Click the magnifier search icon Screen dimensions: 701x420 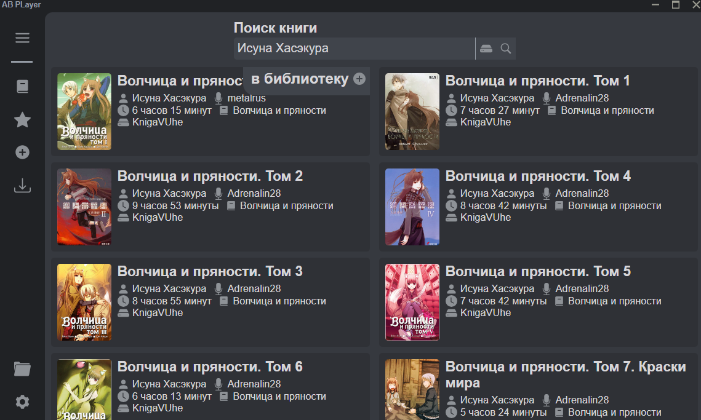(x=506, y=48)
